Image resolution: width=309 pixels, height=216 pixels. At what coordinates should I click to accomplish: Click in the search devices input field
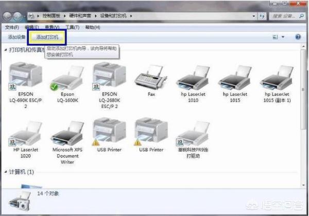point(284,16)
